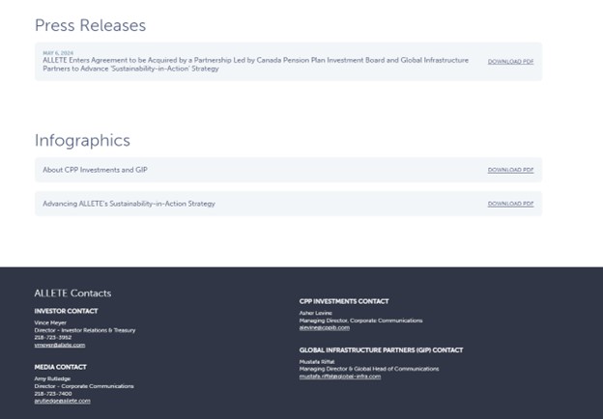Click investor contact phone number 218-723-3952

tap(52, 337)
